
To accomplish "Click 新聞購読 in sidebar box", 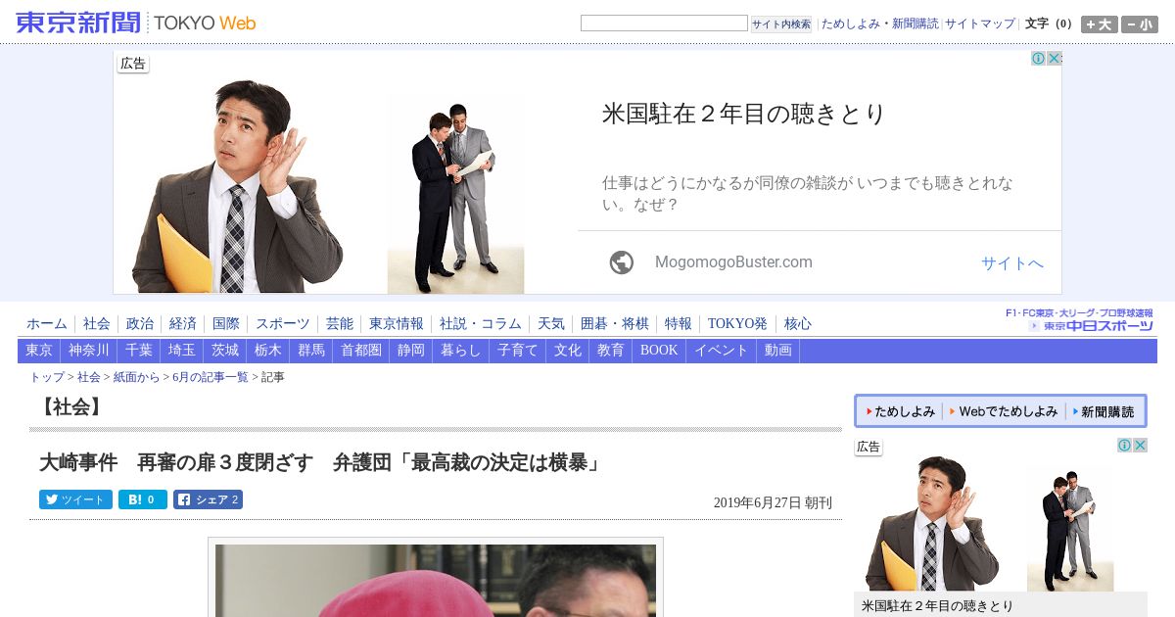I will pyautogui.click(x=1104, y=411).
